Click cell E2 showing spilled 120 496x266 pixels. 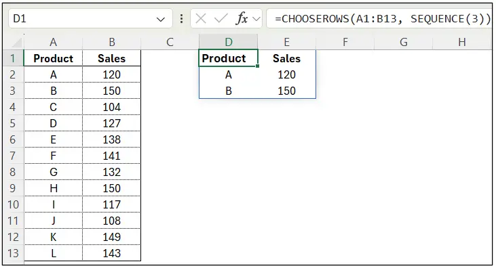(x=286, y=74)
